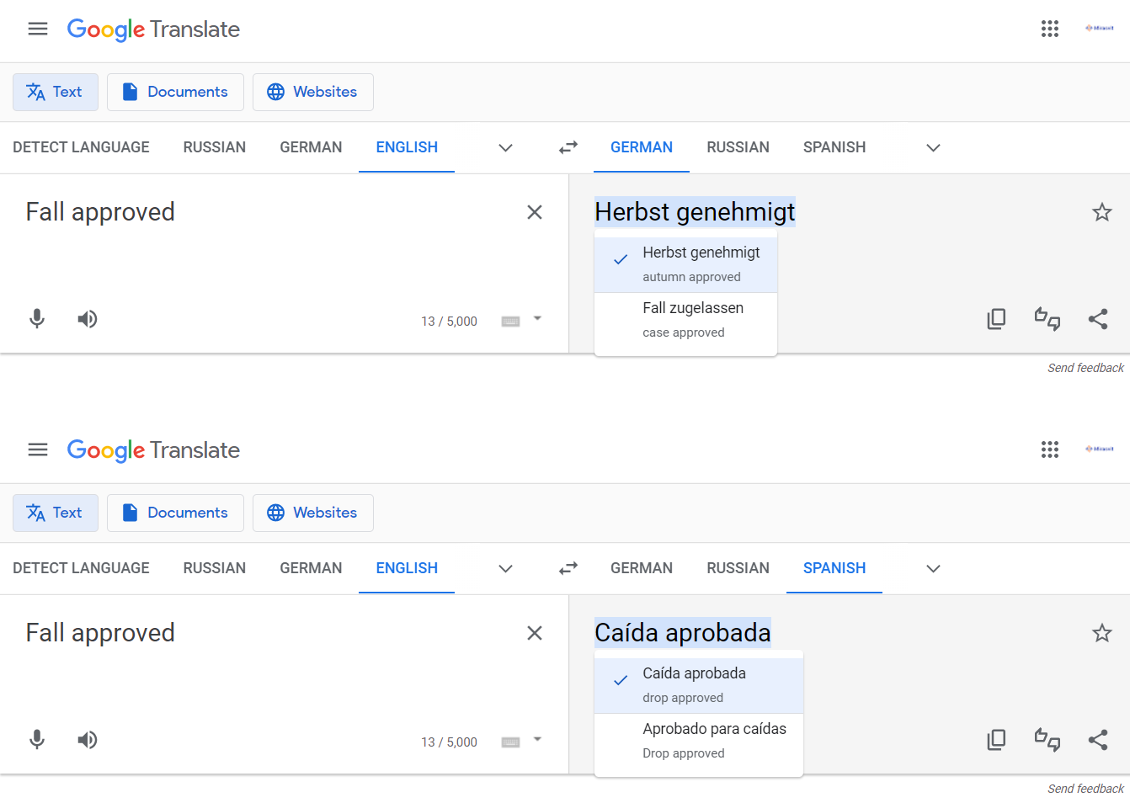
Task: Clear source text in top panel
Action: [535, 212]
